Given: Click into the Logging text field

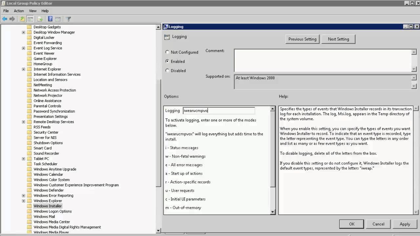Looking at the screenshot, I should tap(219, 111).
